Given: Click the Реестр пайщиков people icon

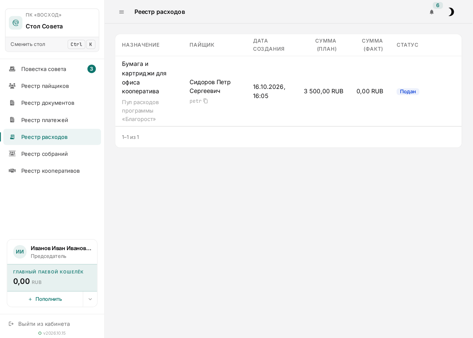Looking at the screenshot, I should click(12, 86).
